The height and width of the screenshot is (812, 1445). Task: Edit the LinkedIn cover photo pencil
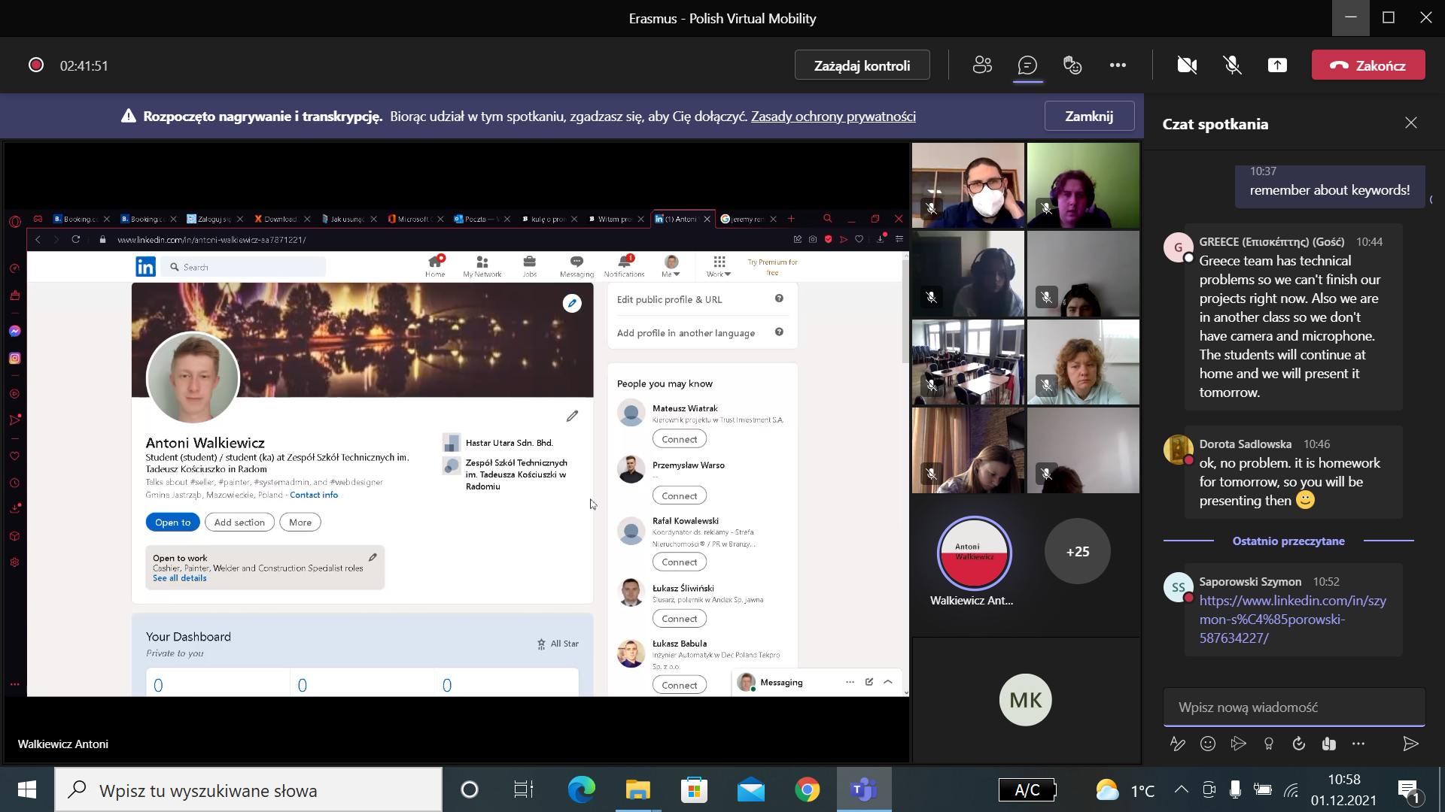pyautogui.click(x=572, y=303)
